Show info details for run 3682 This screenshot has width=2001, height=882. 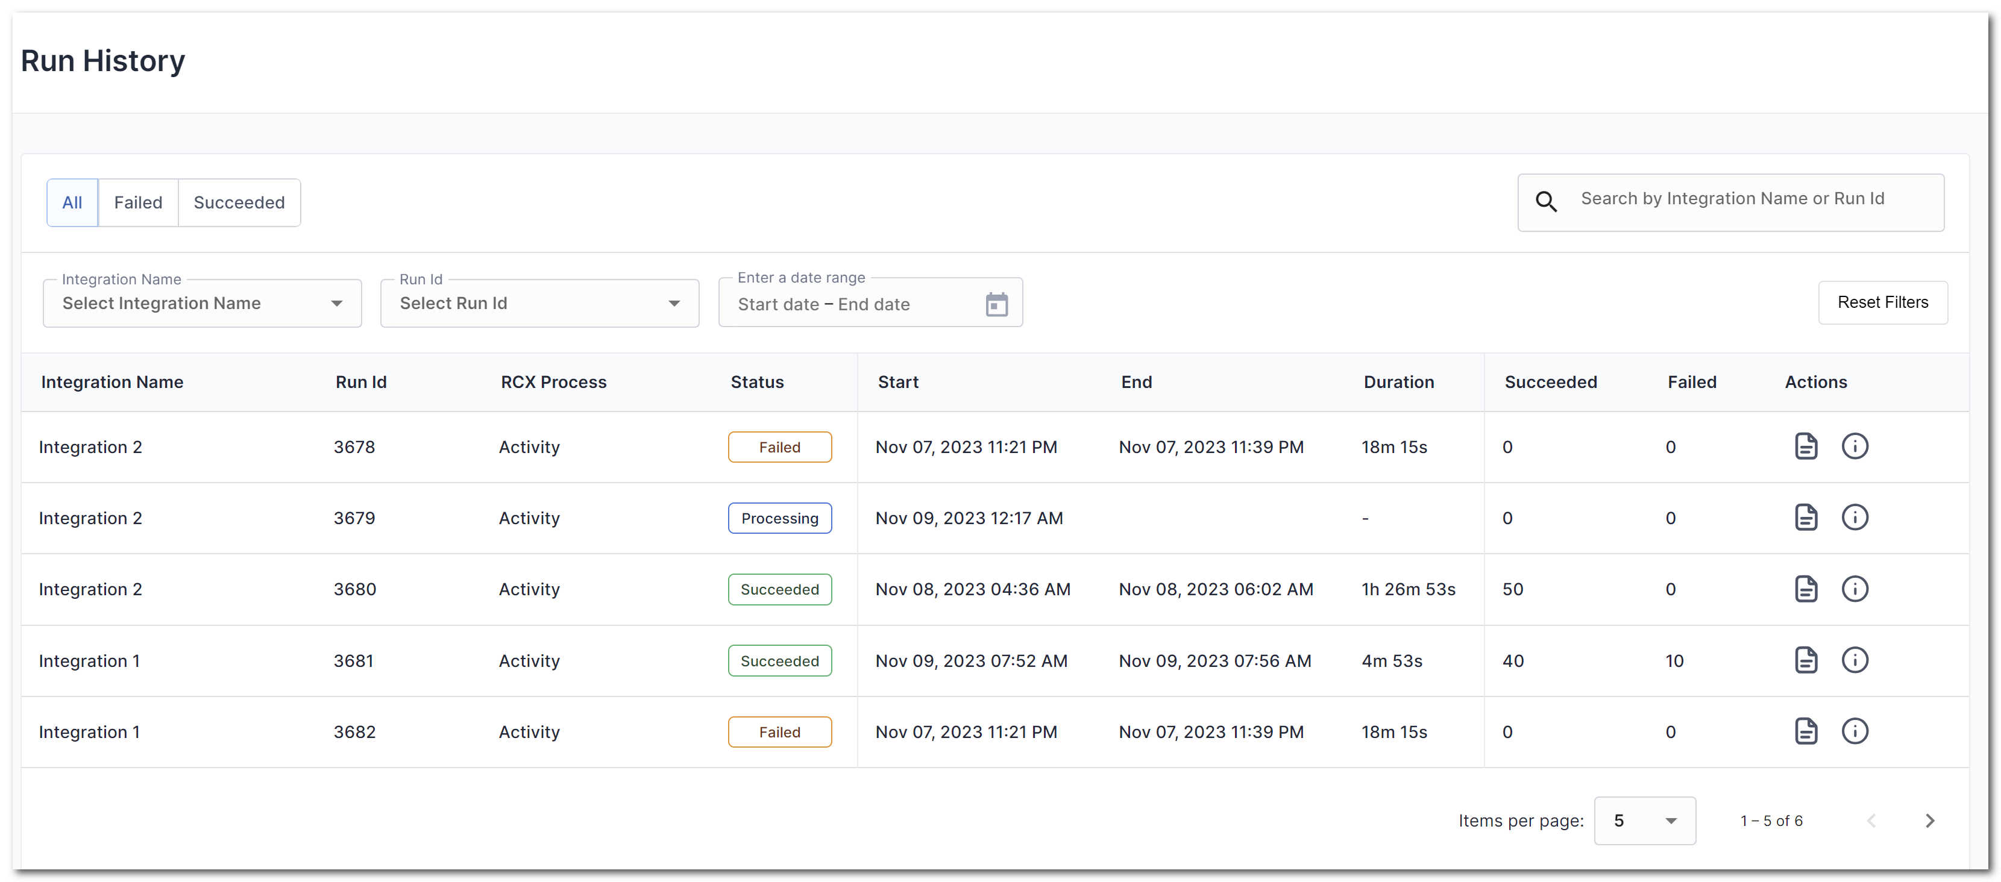pos(1854,731)
